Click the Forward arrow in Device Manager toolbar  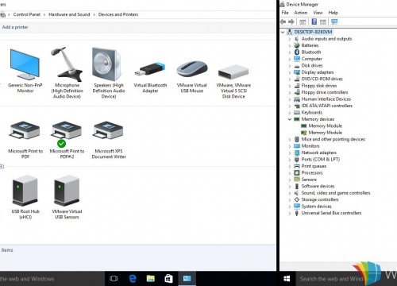click(x=291, y=21)
